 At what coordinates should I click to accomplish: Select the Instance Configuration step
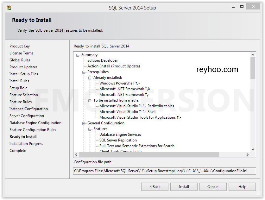28,109
